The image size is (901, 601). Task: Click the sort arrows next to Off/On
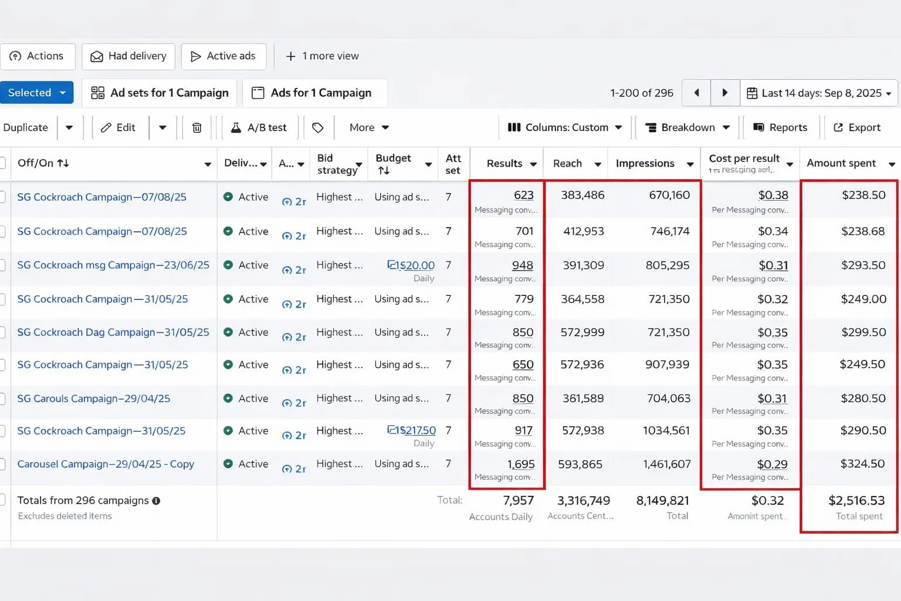63,163
